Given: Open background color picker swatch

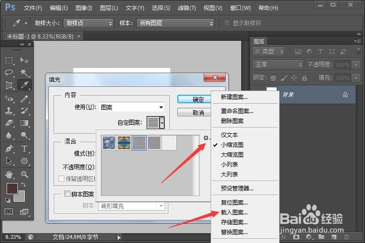Looking at the screenshot, I should pos(21,197).
